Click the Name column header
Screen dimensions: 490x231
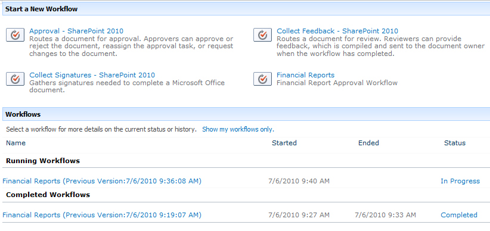click(16, 143)
